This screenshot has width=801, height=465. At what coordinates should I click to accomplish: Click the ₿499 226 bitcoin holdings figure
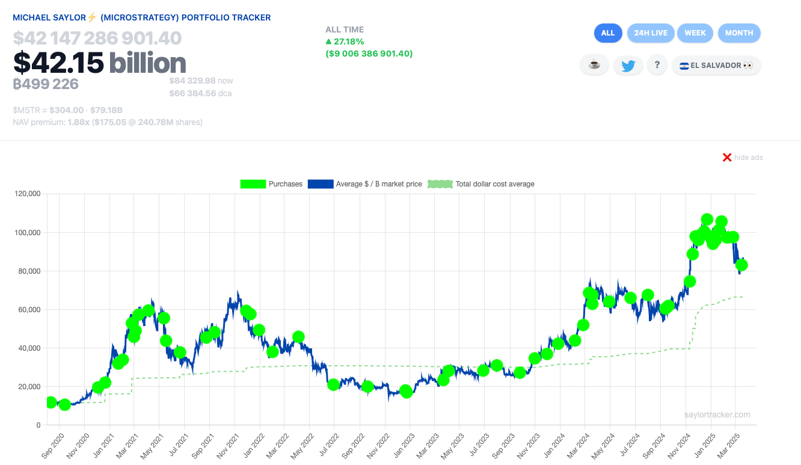46,84
